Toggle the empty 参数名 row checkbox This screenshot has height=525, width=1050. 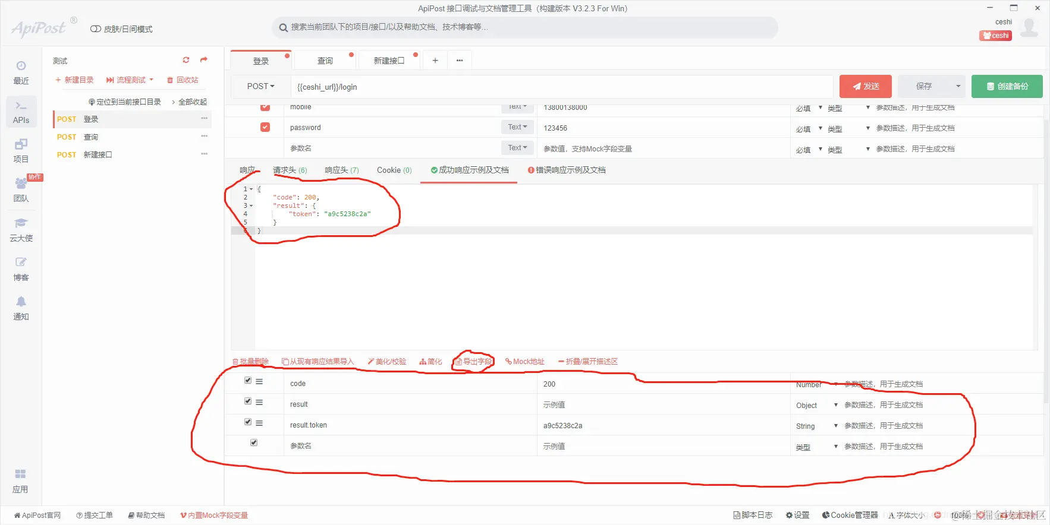(x=254, y=443)
